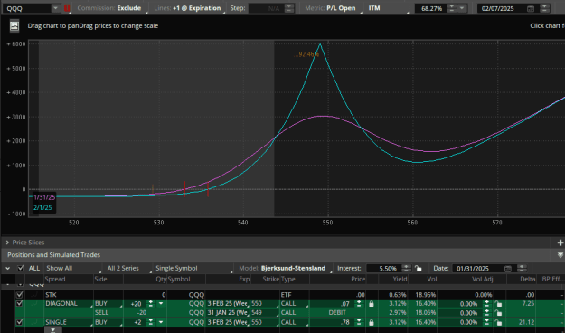Viewport: 565px width, 333px height.
Task: Click the chart snapshot image icon
Action: [x=14, y=26]
